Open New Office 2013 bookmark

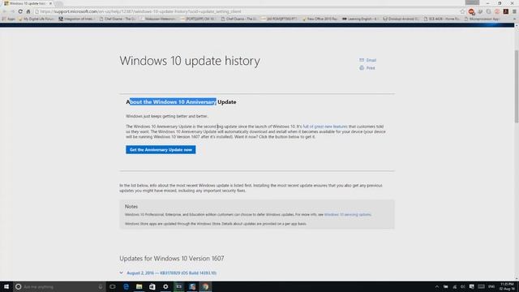[x=320, y=19]
